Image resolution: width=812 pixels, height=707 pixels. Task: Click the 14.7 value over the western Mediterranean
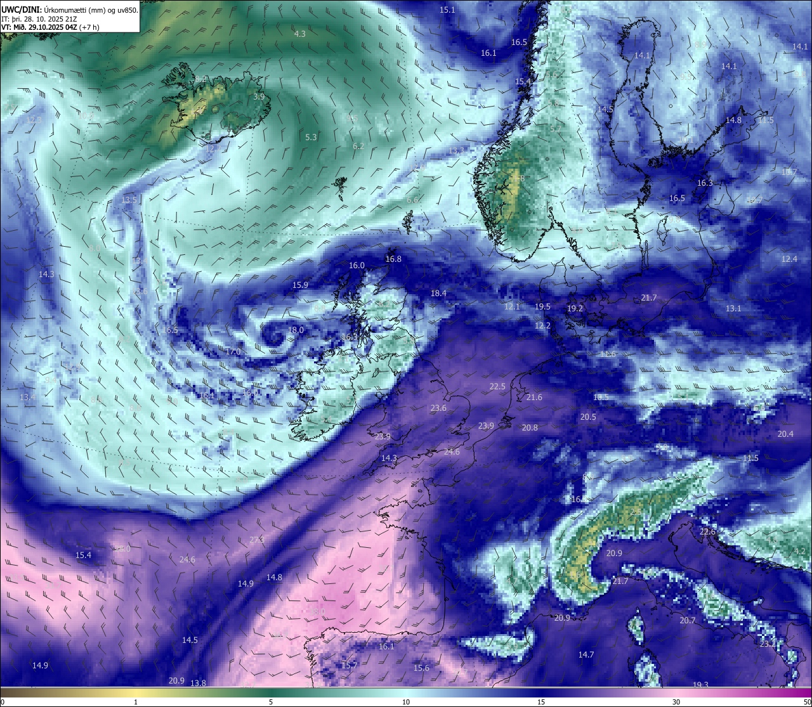point(586,655)
